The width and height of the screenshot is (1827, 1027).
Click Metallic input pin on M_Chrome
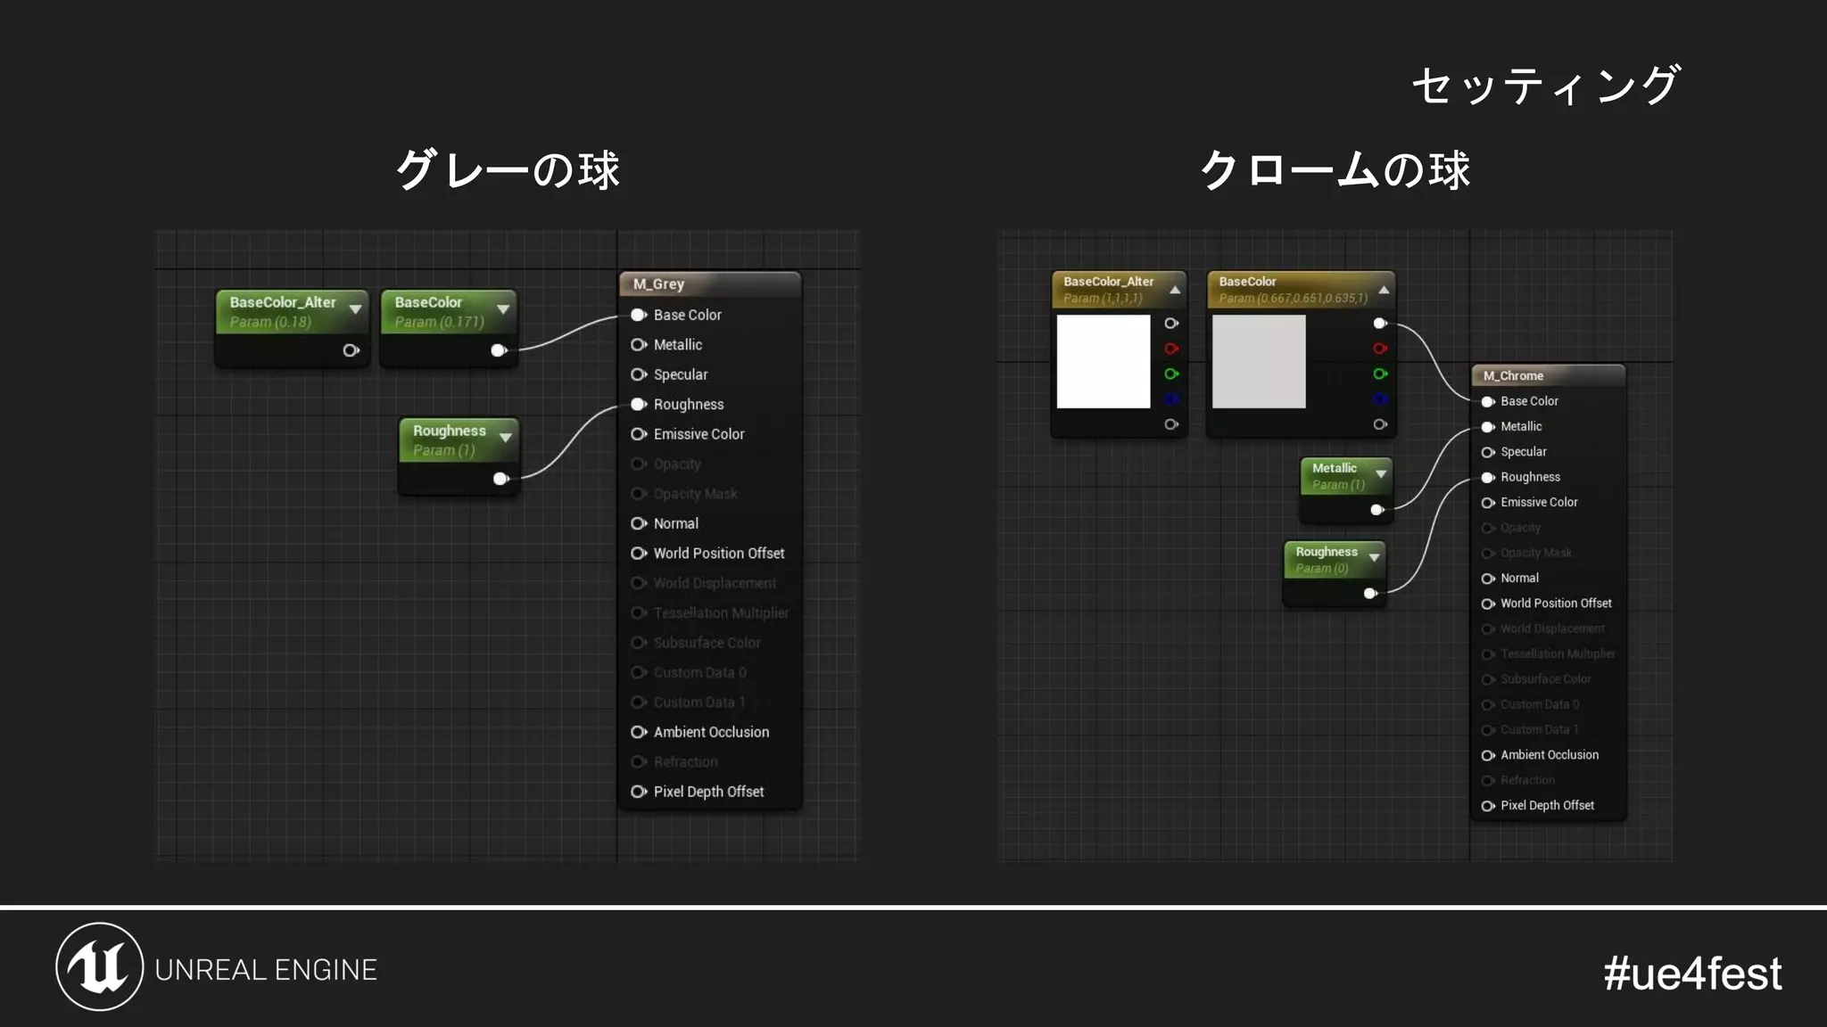pyautogui.click(x=1488, y=427)
